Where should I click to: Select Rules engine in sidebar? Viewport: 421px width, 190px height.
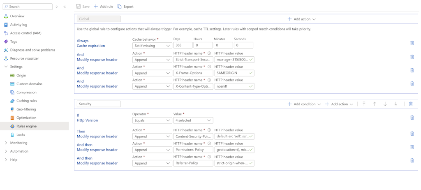tap(35, 126)
